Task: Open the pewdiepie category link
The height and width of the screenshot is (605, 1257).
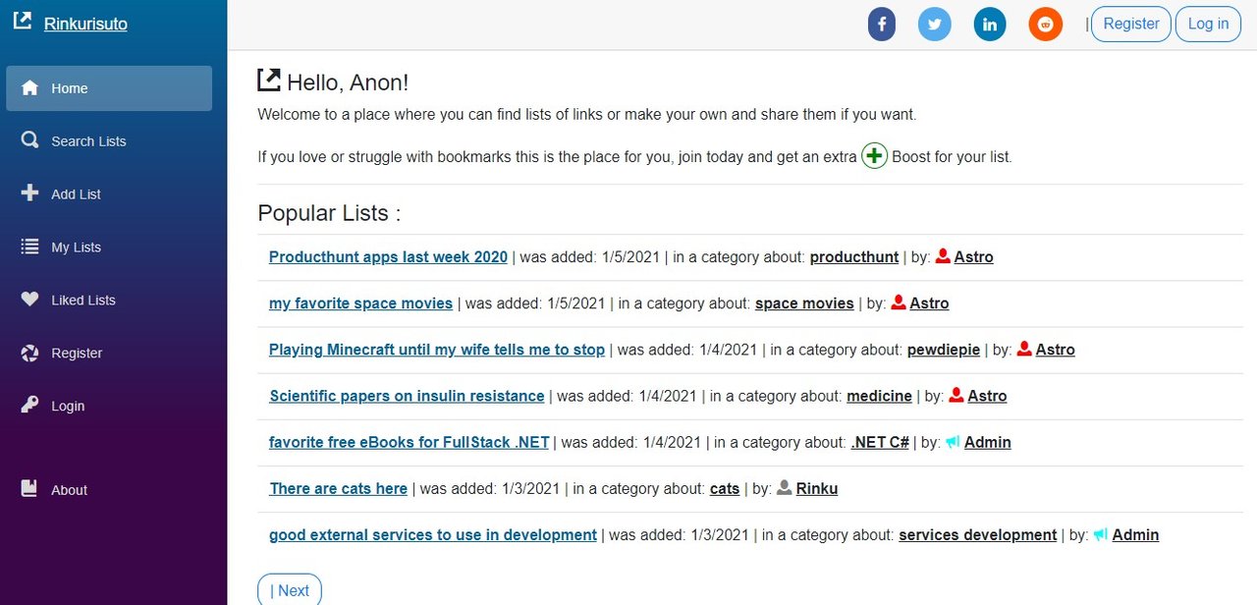Action: 944,350
